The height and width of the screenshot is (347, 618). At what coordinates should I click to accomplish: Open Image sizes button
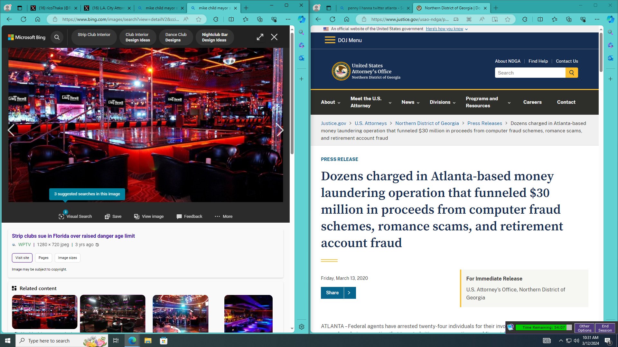coord(68,258)
